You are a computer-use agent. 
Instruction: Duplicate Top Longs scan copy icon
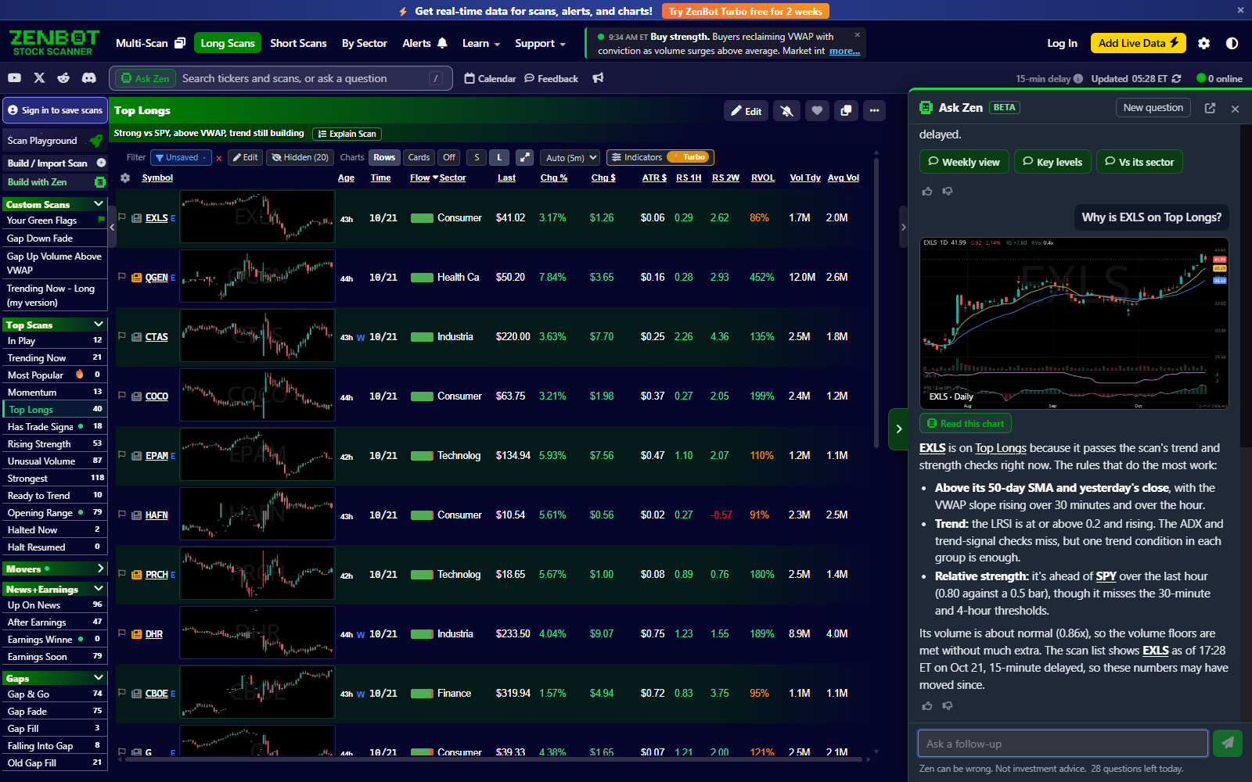pyautogui.click(x=846, y=111)
